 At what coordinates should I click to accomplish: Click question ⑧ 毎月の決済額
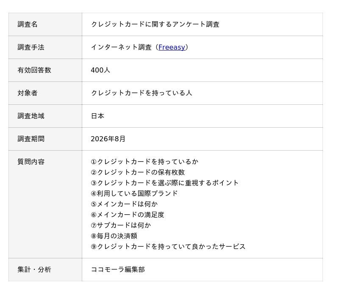pos(114,236)
